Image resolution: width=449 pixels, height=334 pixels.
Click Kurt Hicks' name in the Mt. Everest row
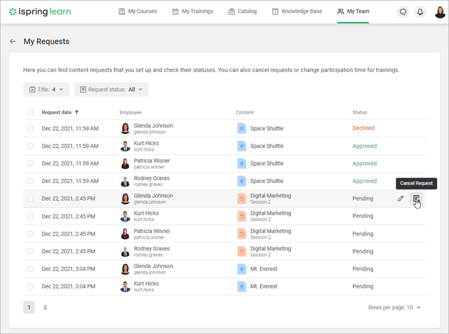click(146, 283)
